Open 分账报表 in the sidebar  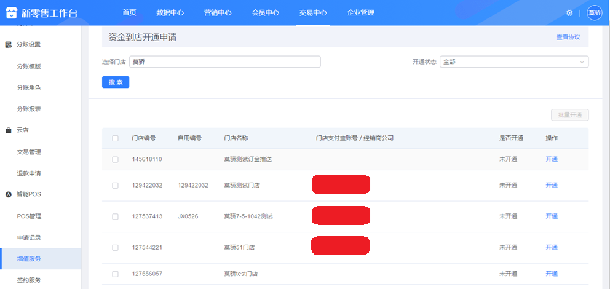click(29, 109)
